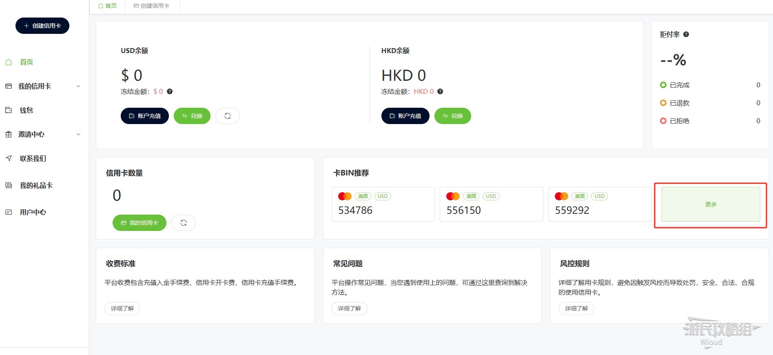The height and width of the screenshot is (355, 773).
Task: Click the green 兑换 button under HKD余额
Action: pyautogui.click(x=453, y=116)
